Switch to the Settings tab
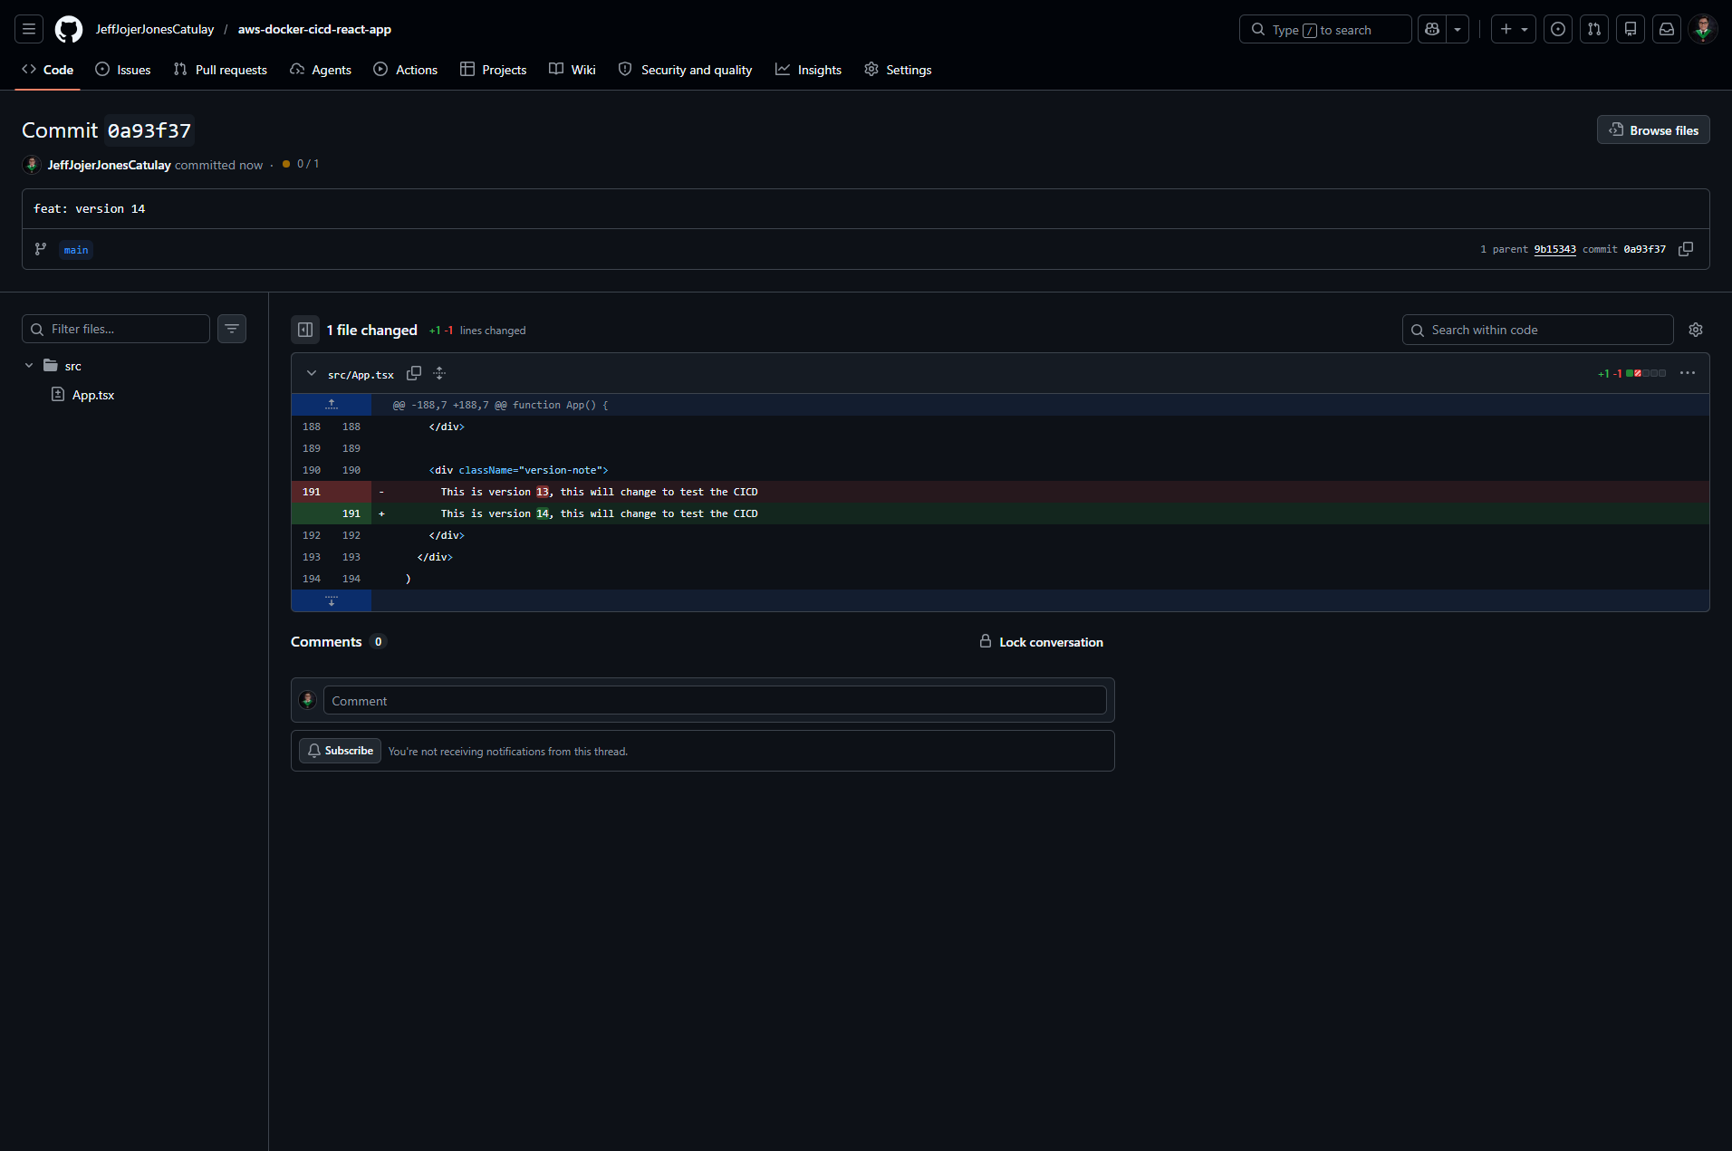1732x1151 pixels. click(x=898, y=70)
